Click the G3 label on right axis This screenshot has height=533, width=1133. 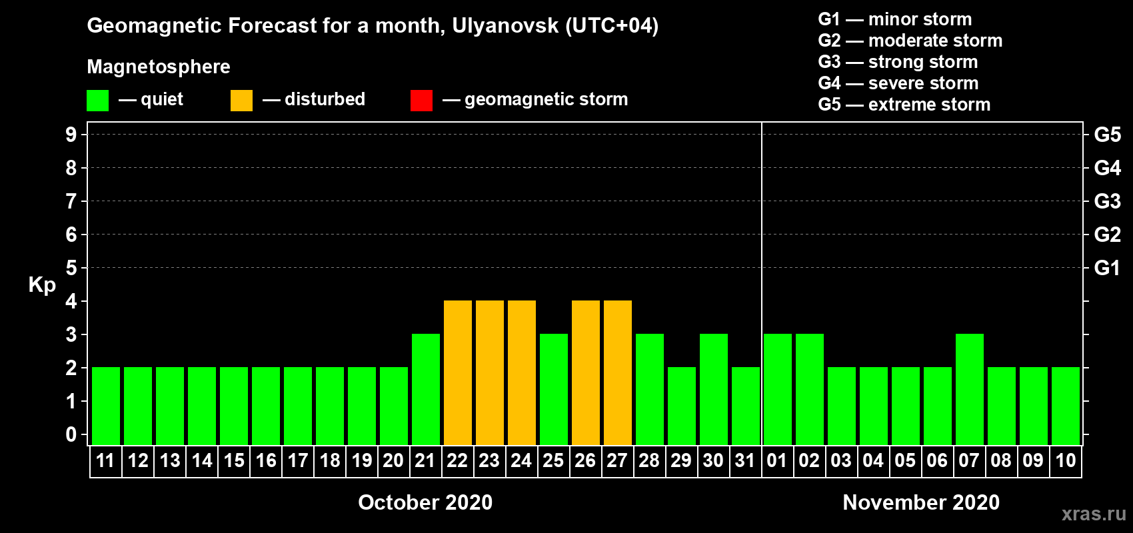click(x=1108, y=201)
